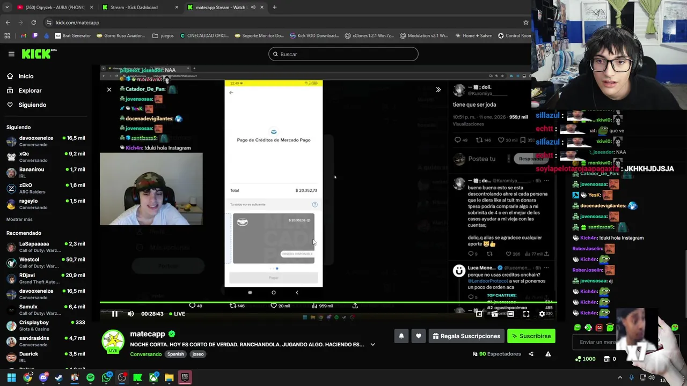Open the 1000 channel points balance
This screenshot has height=386, width=687.
pyautogui.click(x=585, y=359)
